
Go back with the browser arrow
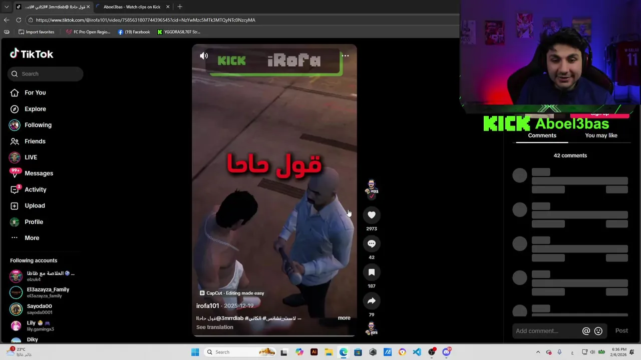pyautogui.click(x=7, y=20)
